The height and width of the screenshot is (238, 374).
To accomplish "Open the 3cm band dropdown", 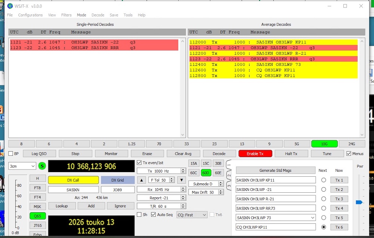I will tap(22, 166).
